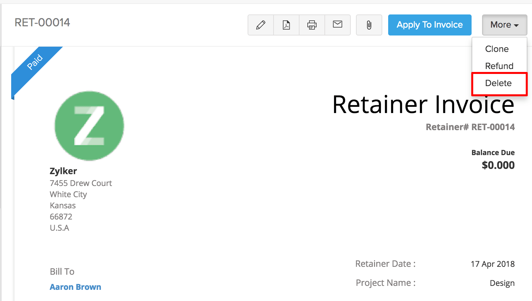Click the $0.000 balance due amount
532x301 pixels.
pyautogui.click(x=498, y=165)
